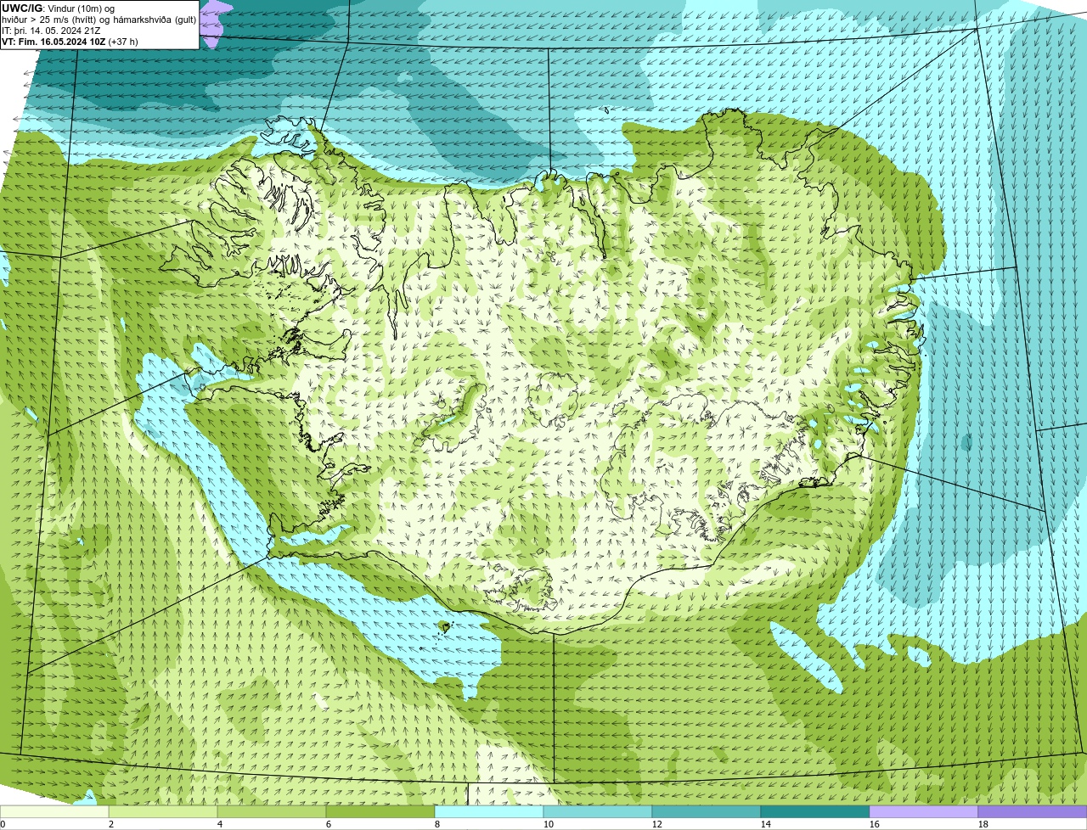Image resolution: width=1087 pixels, height=830 pixels.
Task: Click the purple legend swatch above 18
Action: 1033,811
